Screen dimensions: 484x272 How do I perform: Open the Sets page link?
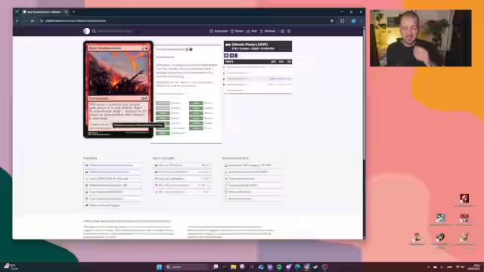coord(252,31)
